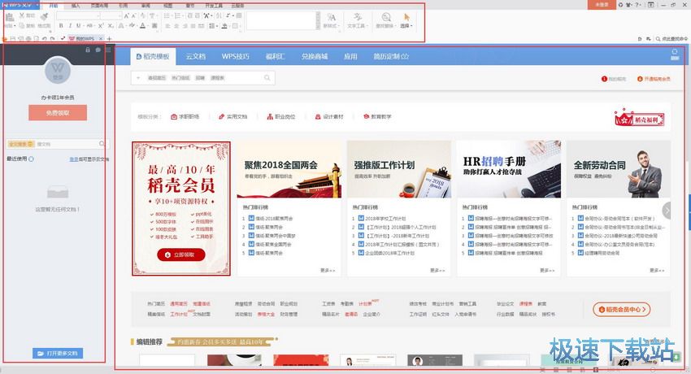Click the lock icon in sidebar header
Image resolution: width=691 pixels, height=374 pixels.
point(88,50)
